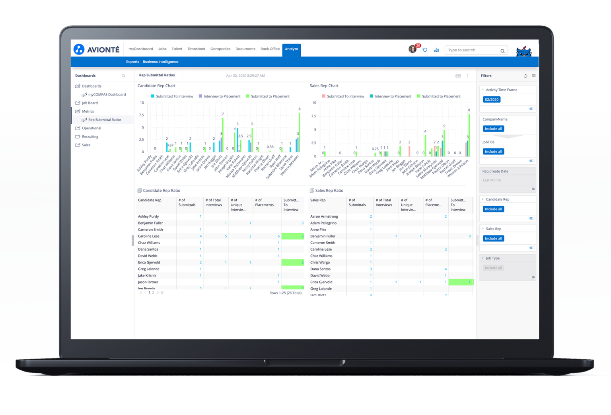Go to next page of Candidate Rep table
Viewport: 611px width, 415px height.
pyautogui.click(x=158, y=293)
